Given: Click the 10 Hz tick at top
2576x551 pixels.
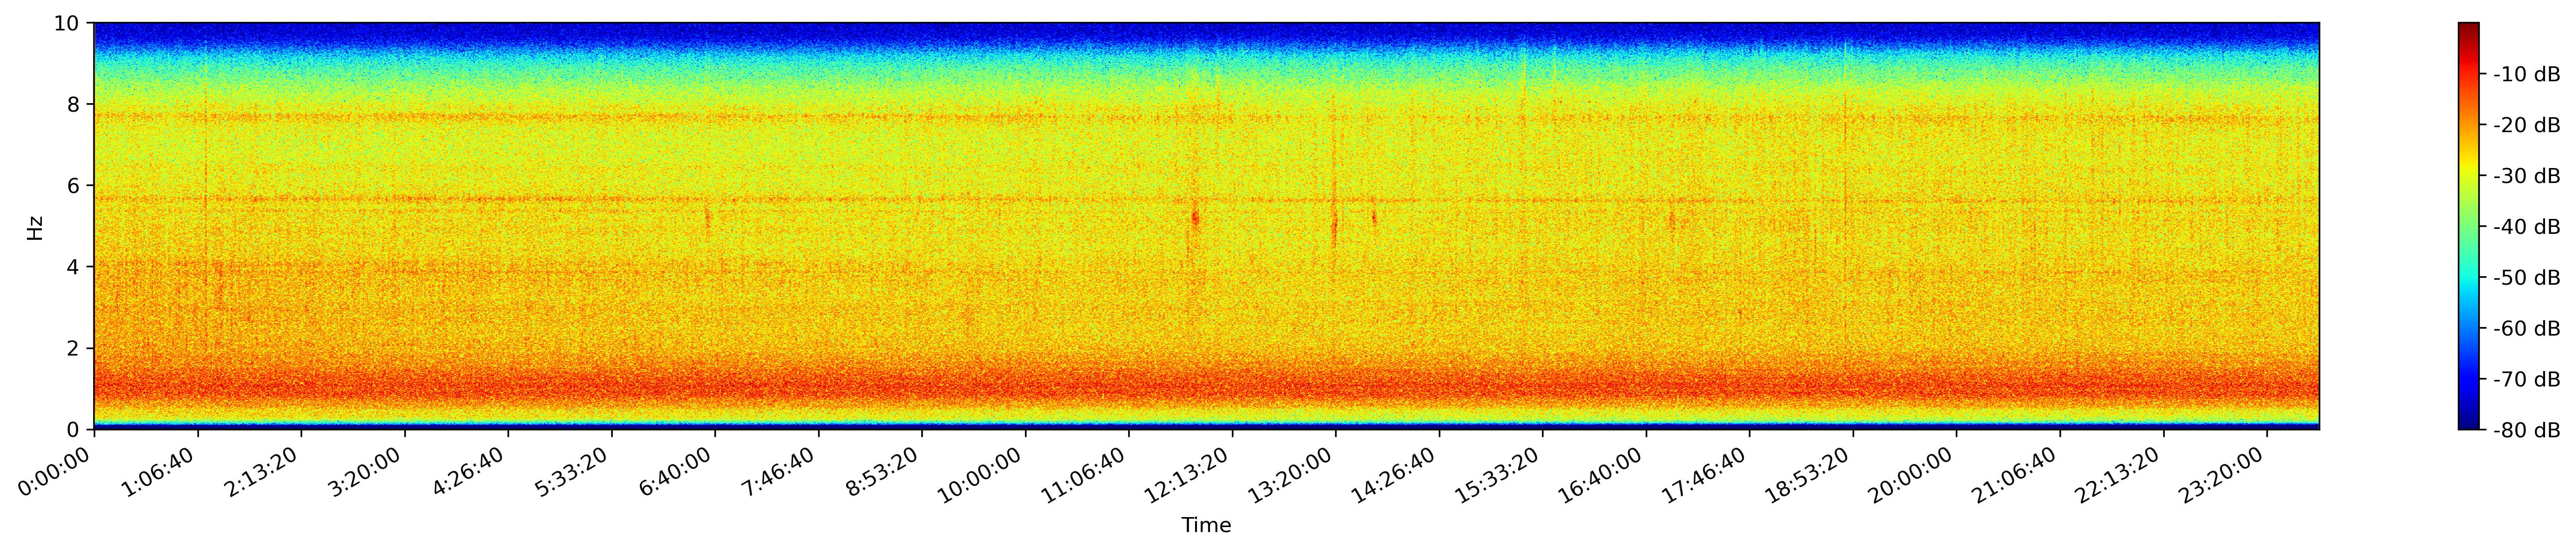Looking at the screenshot, I should [68, 23].
